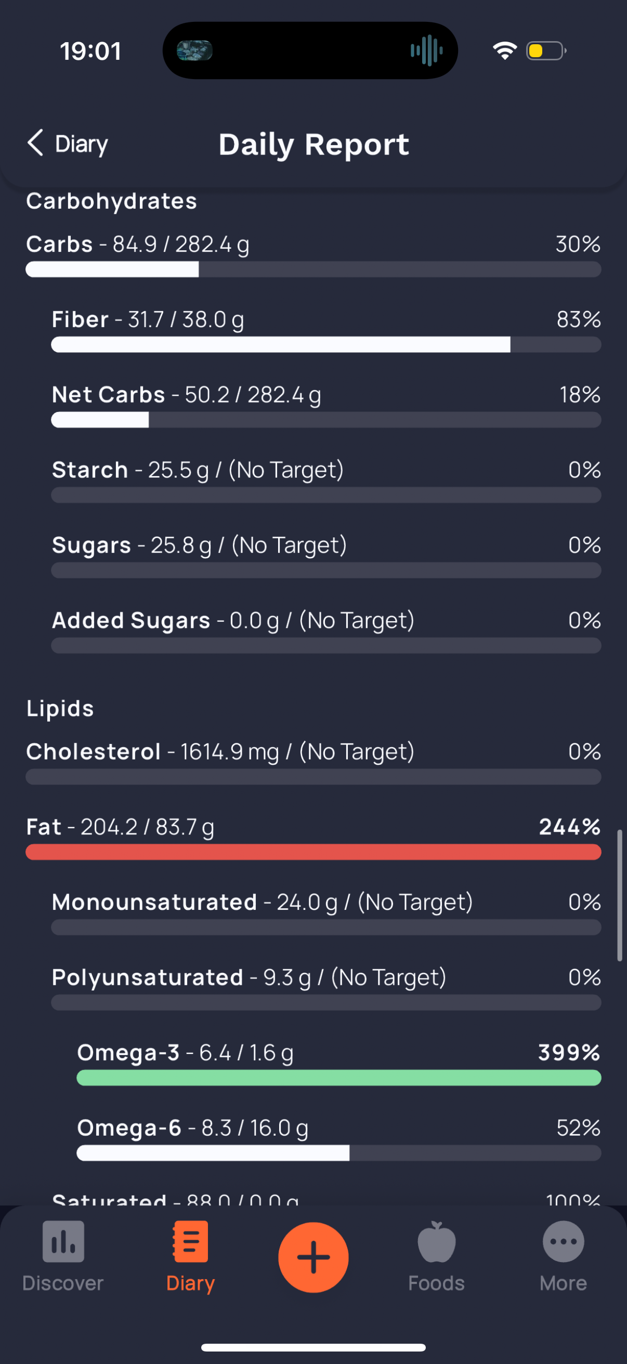This screenshot has height=1364, width=627.
Task: Tap the orange plus add button
Action: [313, 1257]
